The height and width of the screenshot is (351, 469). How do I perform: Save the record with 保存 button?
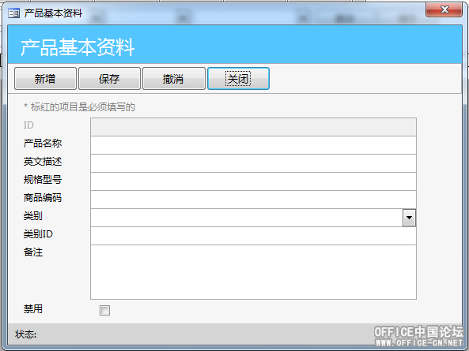pos(109,79)
